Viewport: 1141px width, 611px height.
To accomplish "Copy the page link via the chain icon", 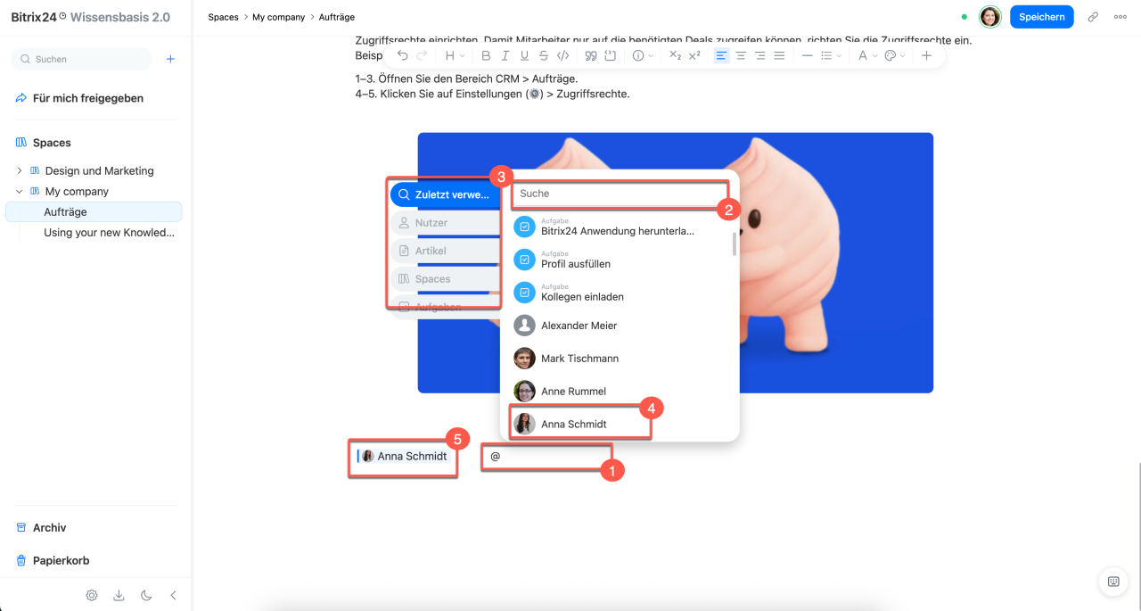I will click(x=1093, y=17).
